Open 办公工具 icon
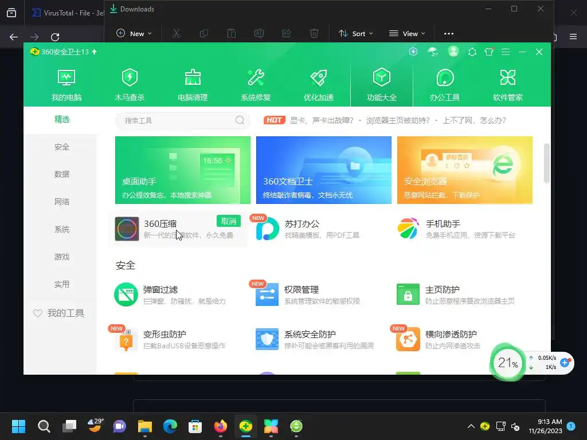This screenshot has height=440, width=587. pyautogui.click(x=445, y=85)
